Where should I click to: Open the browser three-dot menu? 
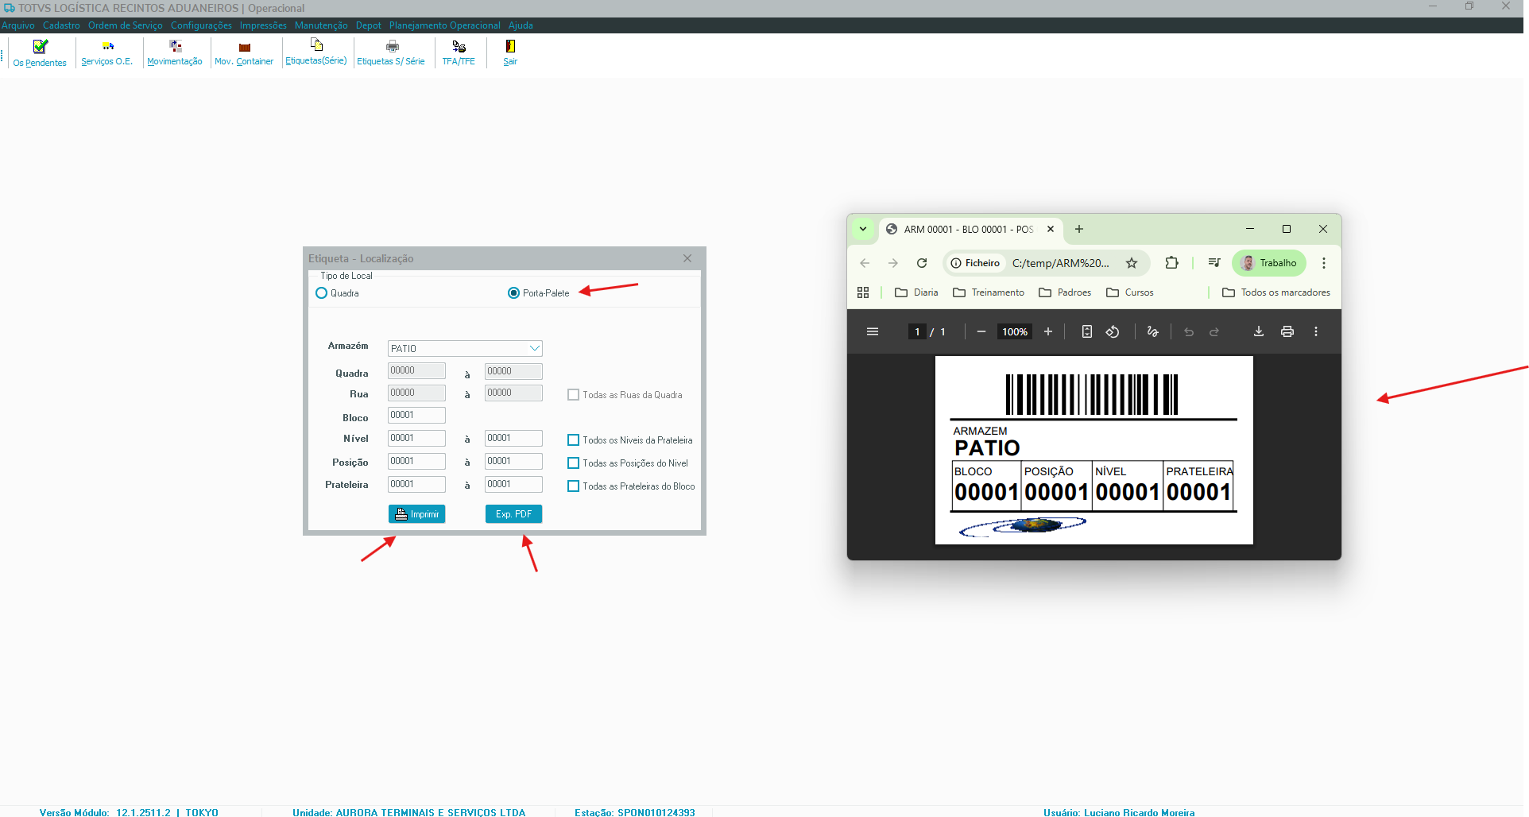pos(1324,263)
